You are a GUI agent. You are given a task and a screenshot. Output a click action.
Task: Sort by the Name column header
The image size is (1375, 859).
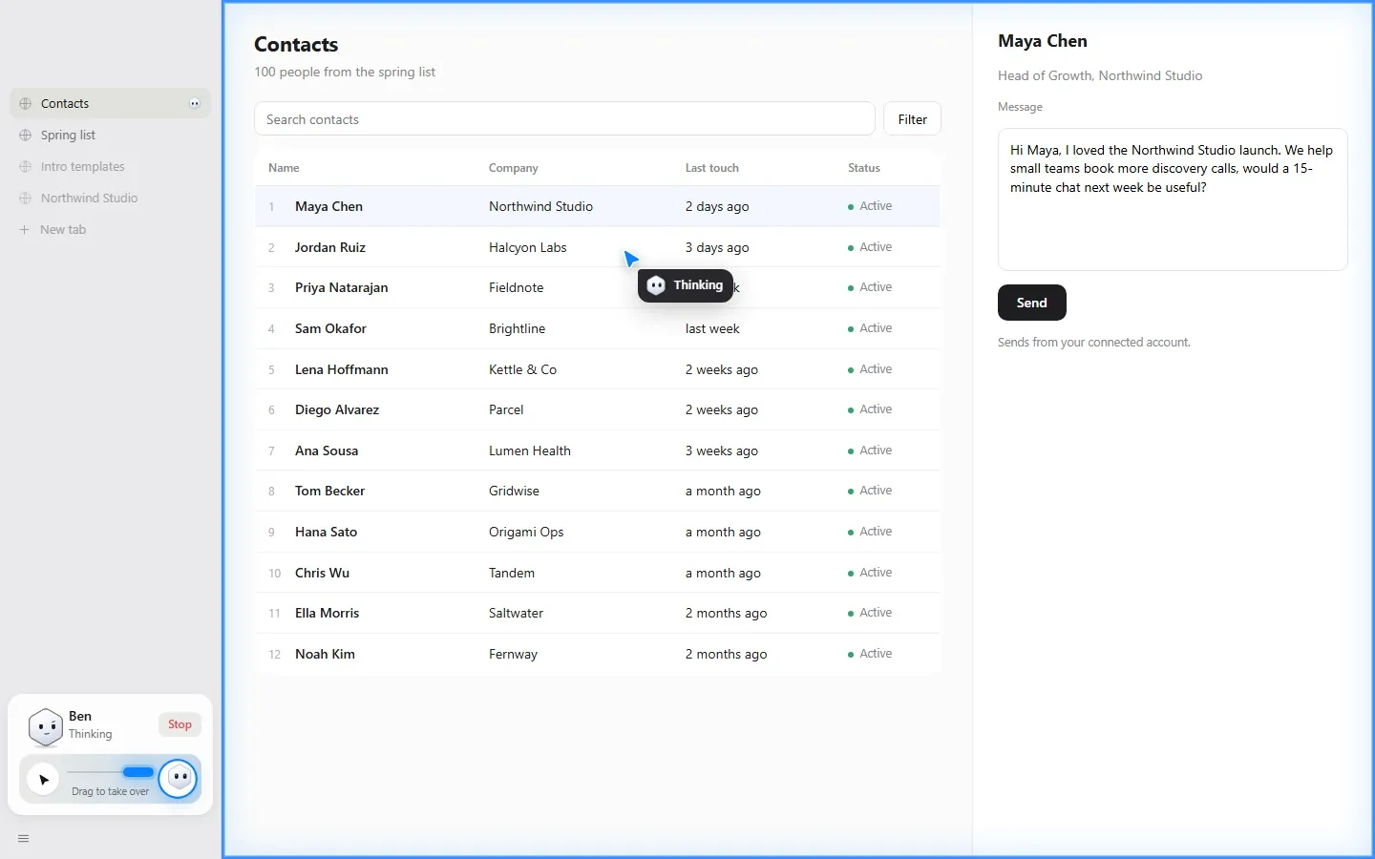point(284,168)
